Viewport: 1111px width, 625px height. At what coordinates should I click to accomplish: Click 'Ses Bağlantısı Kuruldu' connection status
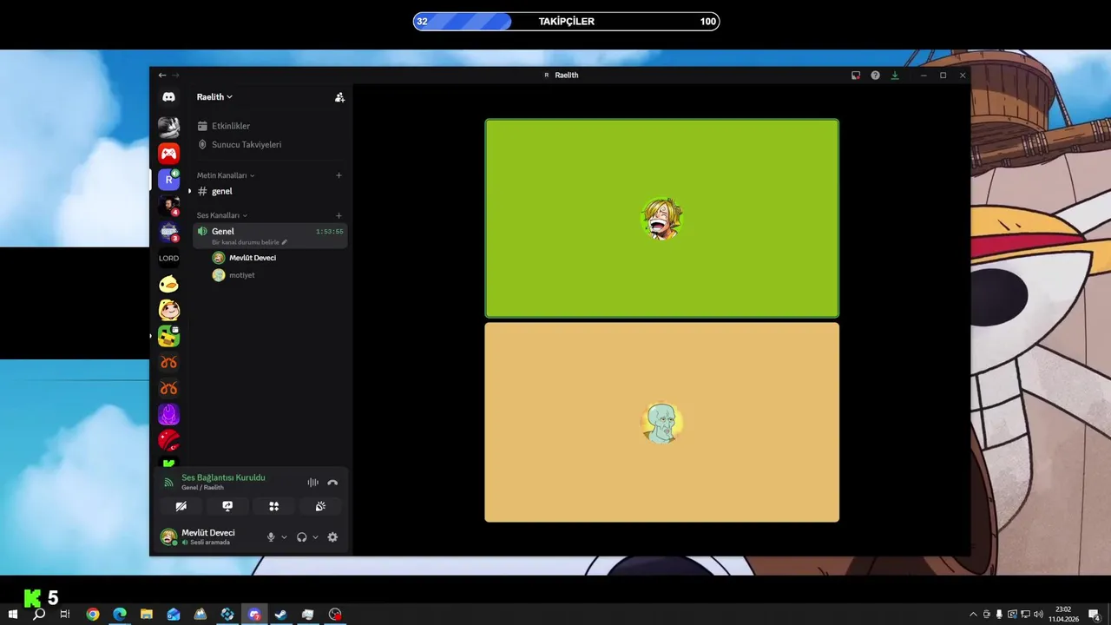[223, 477]
